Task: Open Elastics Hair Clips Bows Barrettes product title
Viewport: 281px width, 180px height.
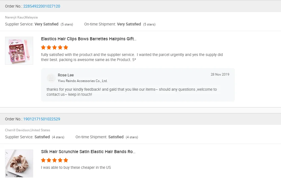Action: point(89,39)
